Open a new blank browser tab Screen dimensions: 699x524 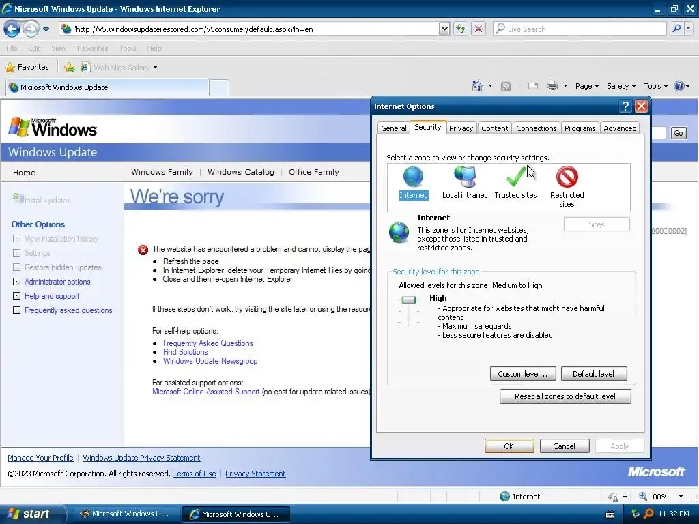click(219, 88)
